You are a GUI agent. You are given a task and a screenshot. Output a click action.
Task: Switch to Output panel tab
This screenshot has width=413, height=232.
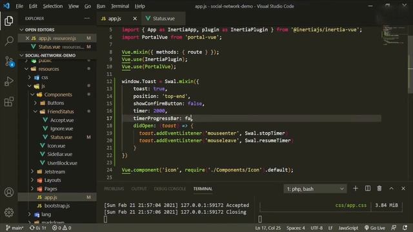[x=139, y=189]
